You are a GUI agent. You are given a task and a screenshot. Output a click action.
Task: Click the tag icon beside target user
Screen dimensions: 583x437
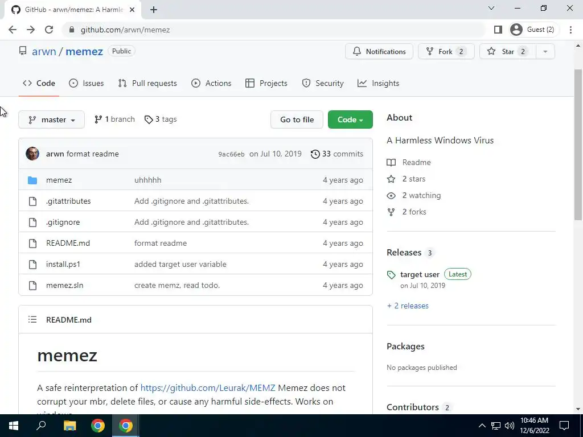tap(391, 275)
